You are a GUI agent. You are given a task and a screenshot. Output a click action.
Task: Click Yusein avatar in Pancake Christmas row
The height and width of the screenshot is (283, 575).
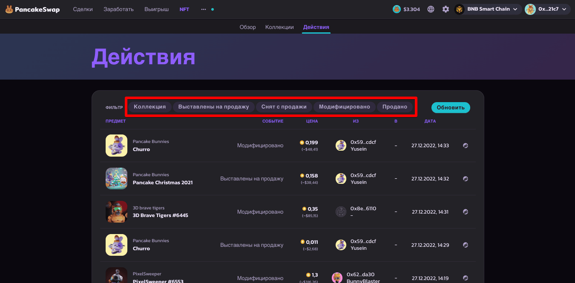point(341,179)
